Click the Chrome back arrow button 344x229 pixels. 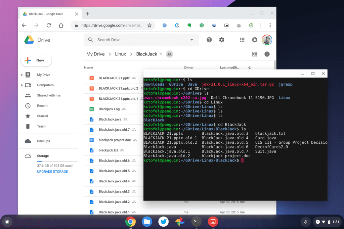(24, 26)
